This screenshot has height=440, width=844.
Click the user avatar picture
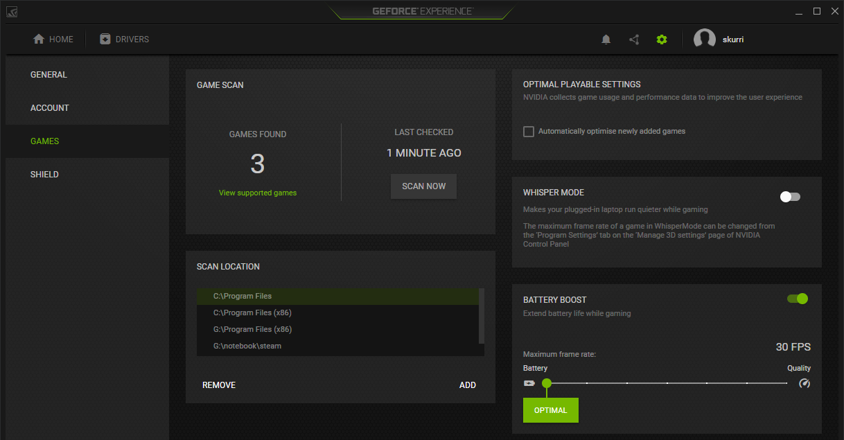point(705,39)
